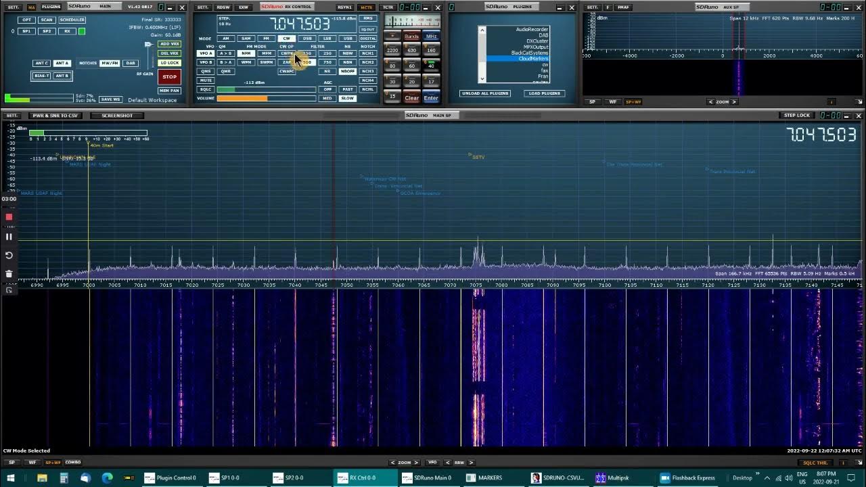This screenshot has height=487, width=866.
Task: Select USB mode
Action: click(347, 39)
